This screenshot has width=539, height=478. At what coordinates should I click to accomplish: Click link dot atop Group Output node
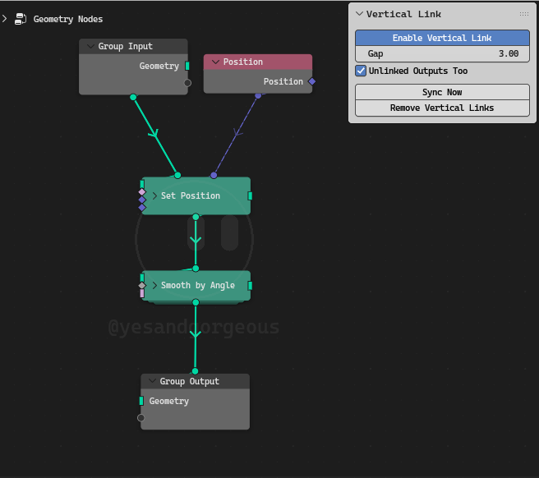195,371
